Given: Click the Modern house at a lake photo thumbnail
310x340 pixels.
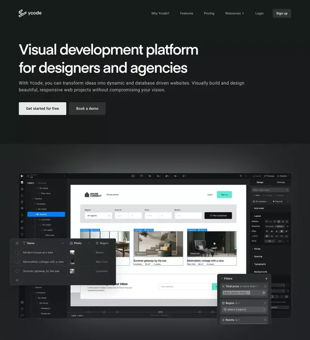Looking at the screenshot, I should [x=72, y=252].
